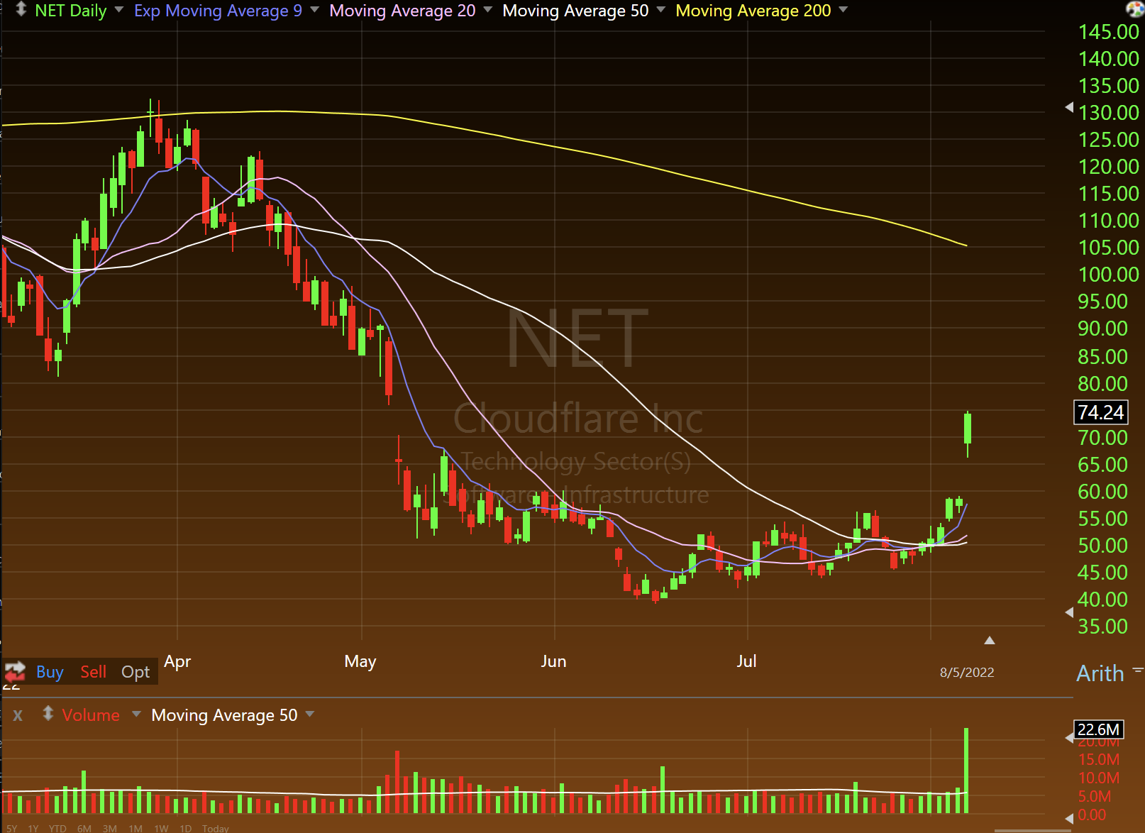
Task: Select the Moving Average 200 label
Action: [753, 11]
